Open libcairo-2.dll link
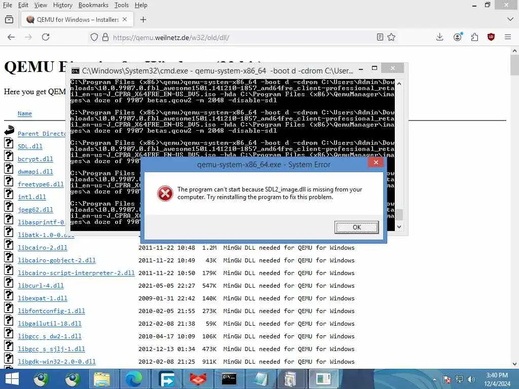Image resolution: width=519 pixels, height=389 pixels. click(43, 247)
